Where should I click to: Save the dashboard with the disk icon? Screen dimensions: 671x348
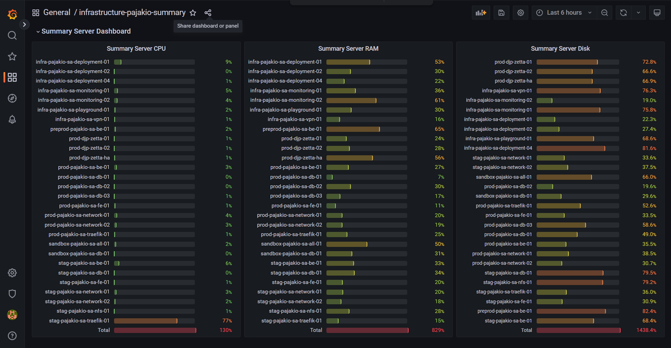point(501,13)
